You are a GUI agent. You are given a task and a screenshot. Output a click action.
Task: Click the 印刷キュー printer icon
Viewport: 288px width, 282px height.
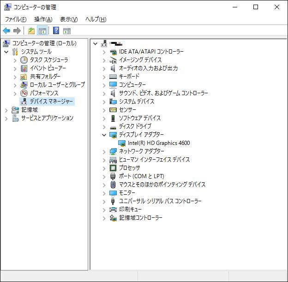tap(113, 210)
